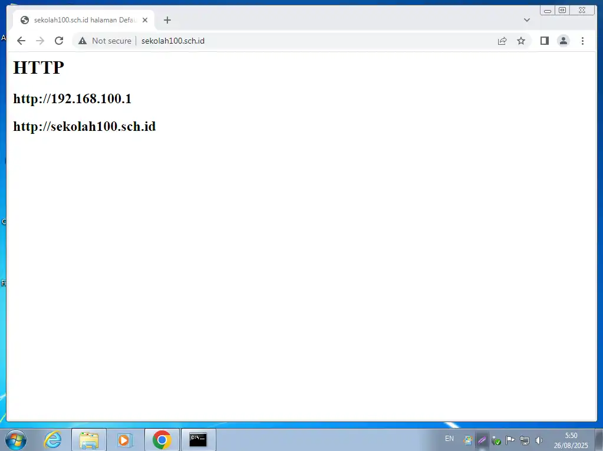Click the share page icon in address bar
This screenshot has width=603, height=451.
502,41
